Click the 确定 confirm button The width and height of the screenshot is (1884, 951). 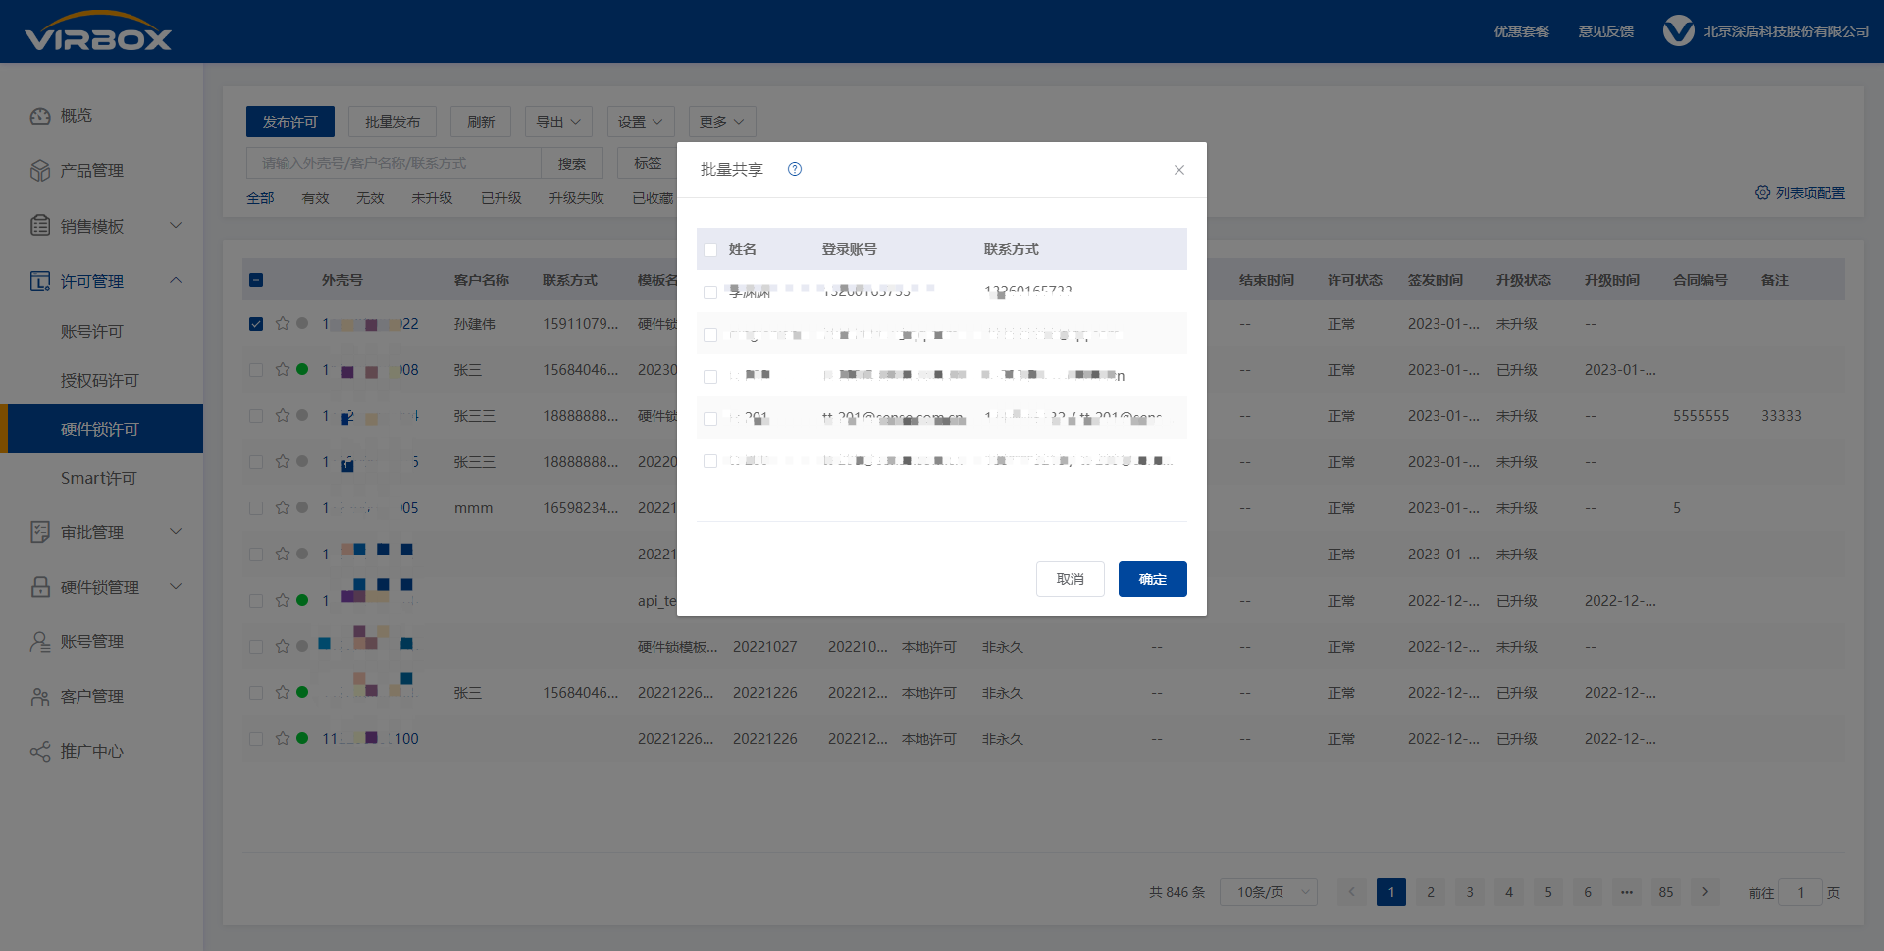(x=1153, y=579)
